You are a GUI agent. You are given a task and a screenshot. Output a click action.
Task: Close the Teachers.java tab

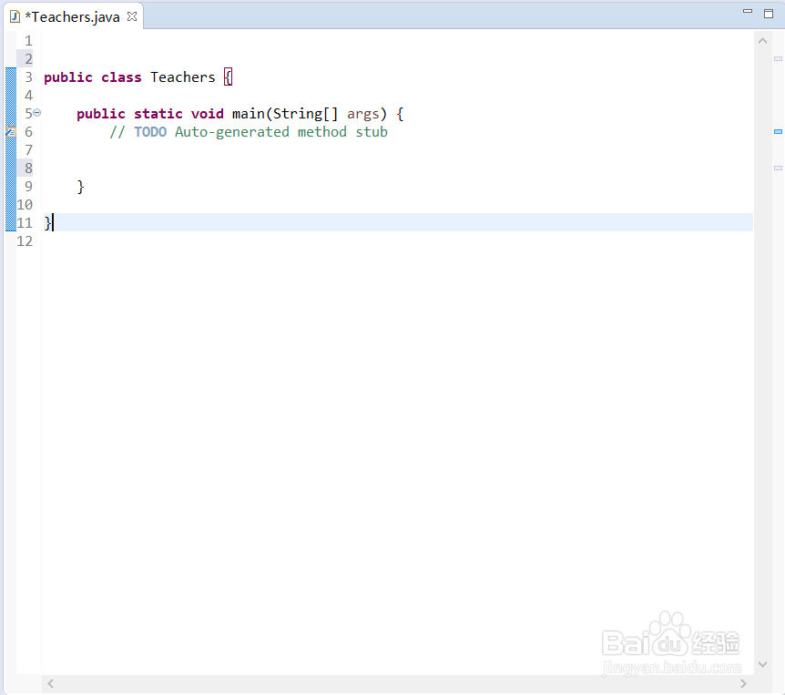tap(132, 16)
